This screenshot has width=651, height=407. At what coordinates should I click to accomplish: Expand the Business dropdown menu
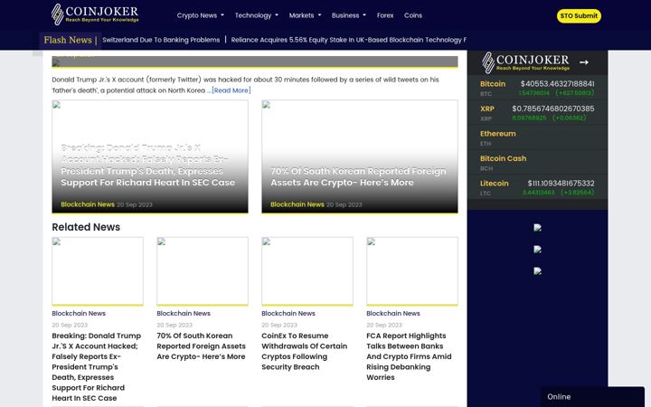349,15
